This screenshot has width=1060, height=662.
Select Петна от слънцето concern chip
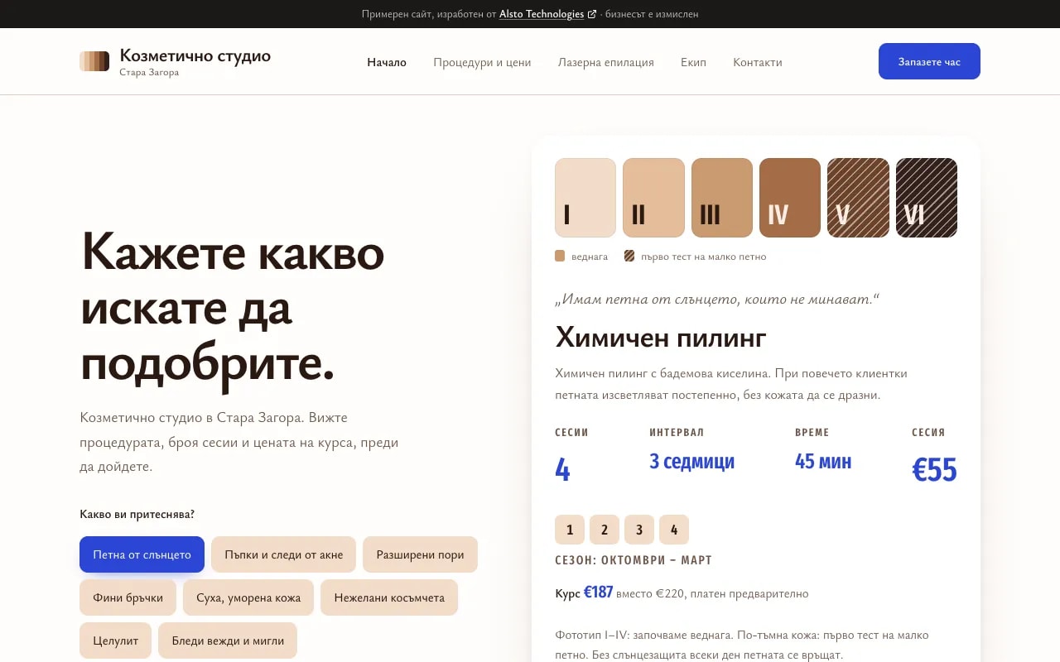[x=142, y=554]
